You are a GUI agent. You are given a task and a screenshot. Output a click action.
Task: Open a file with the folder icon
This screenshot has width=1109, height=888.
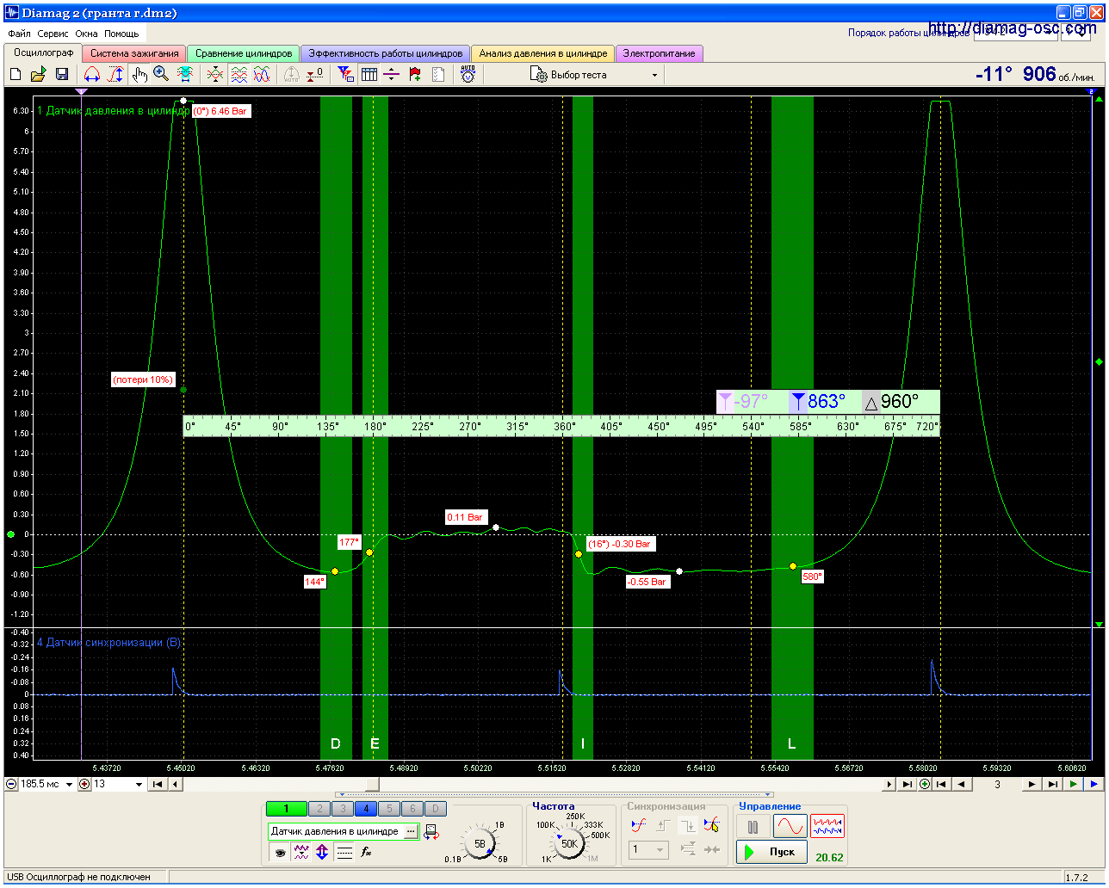(39, 75)
